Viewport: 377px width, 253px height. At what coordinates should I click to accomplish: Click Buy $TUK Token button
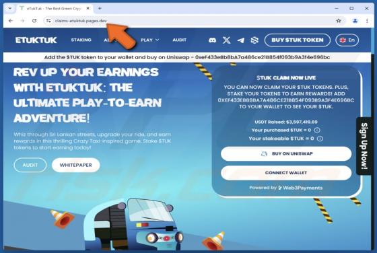(x=298, y=40)
